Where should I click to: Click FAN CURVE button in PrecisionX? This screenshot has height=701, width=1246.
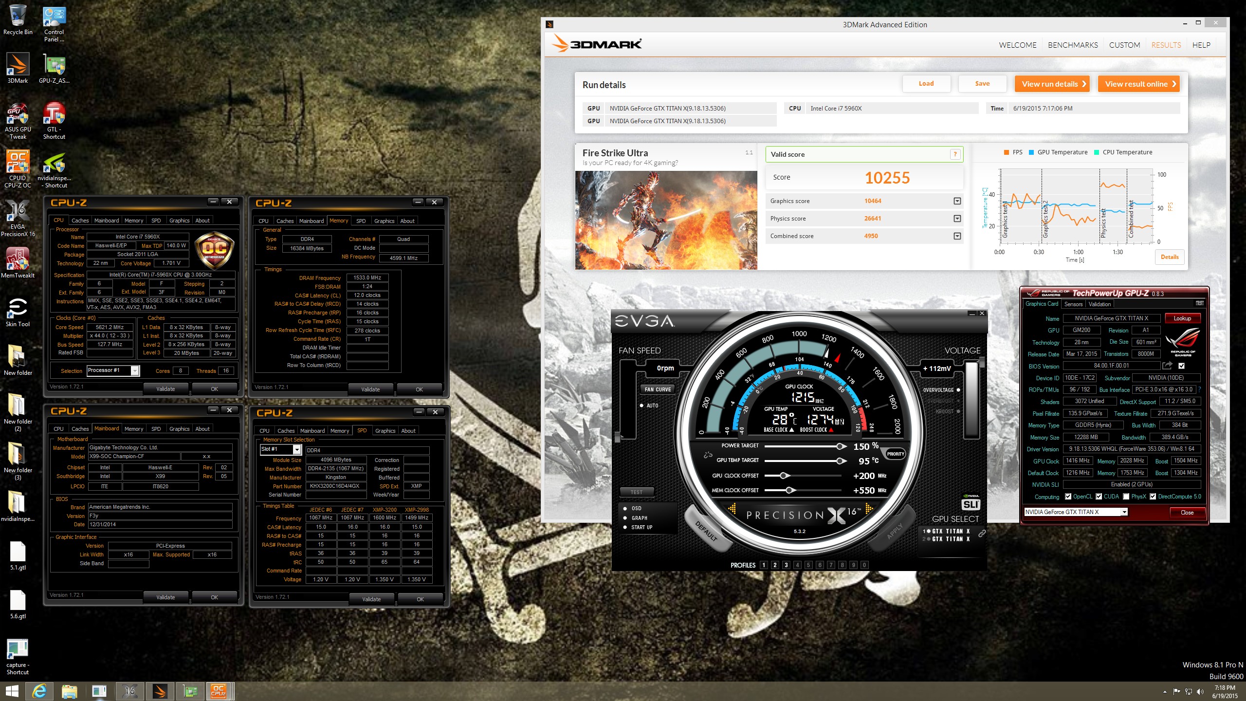(x=658, y=389)
